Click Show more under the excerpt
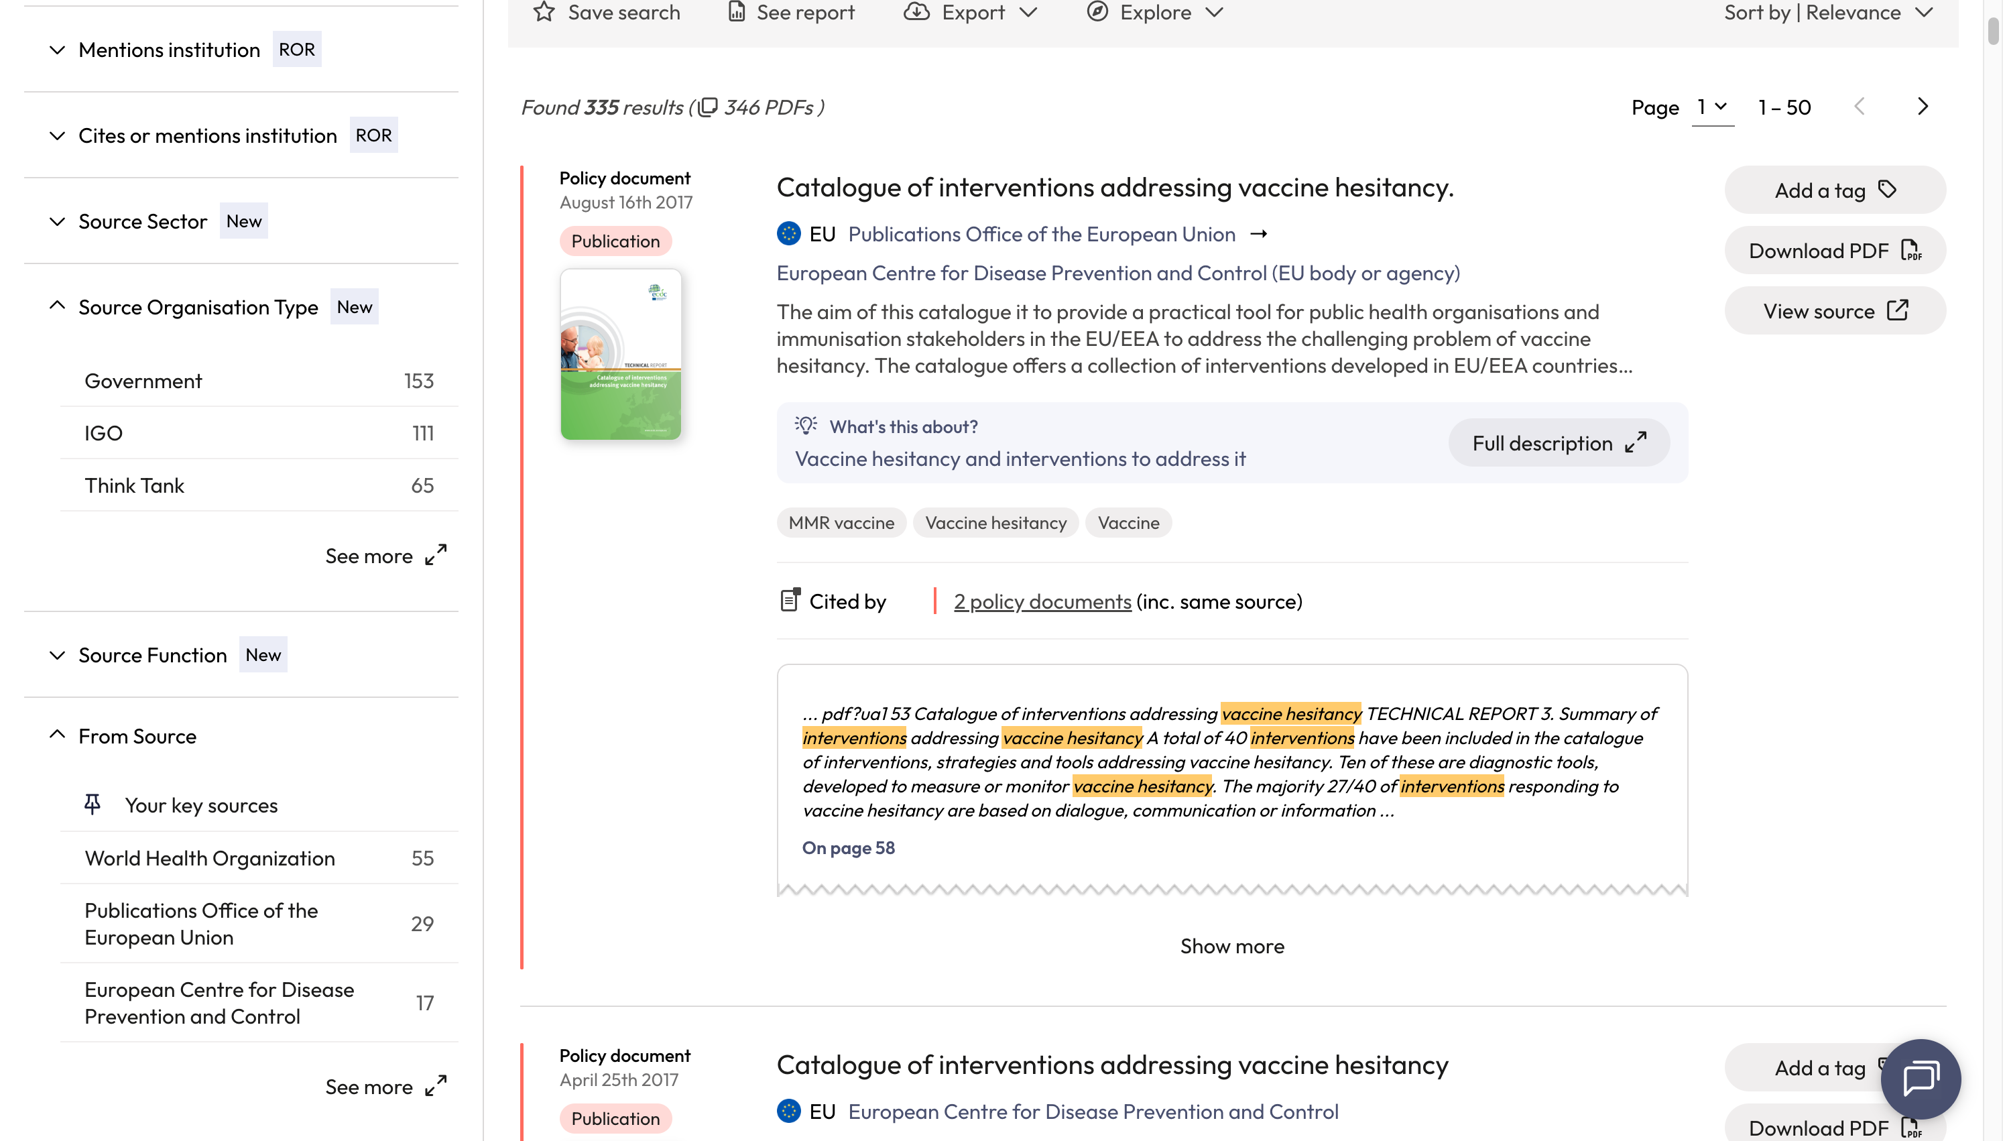Image resolution: width=2003 pixels, height=1141 pixels. pos(1232,946)
